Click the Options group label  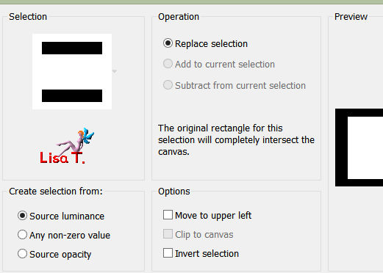174,192
